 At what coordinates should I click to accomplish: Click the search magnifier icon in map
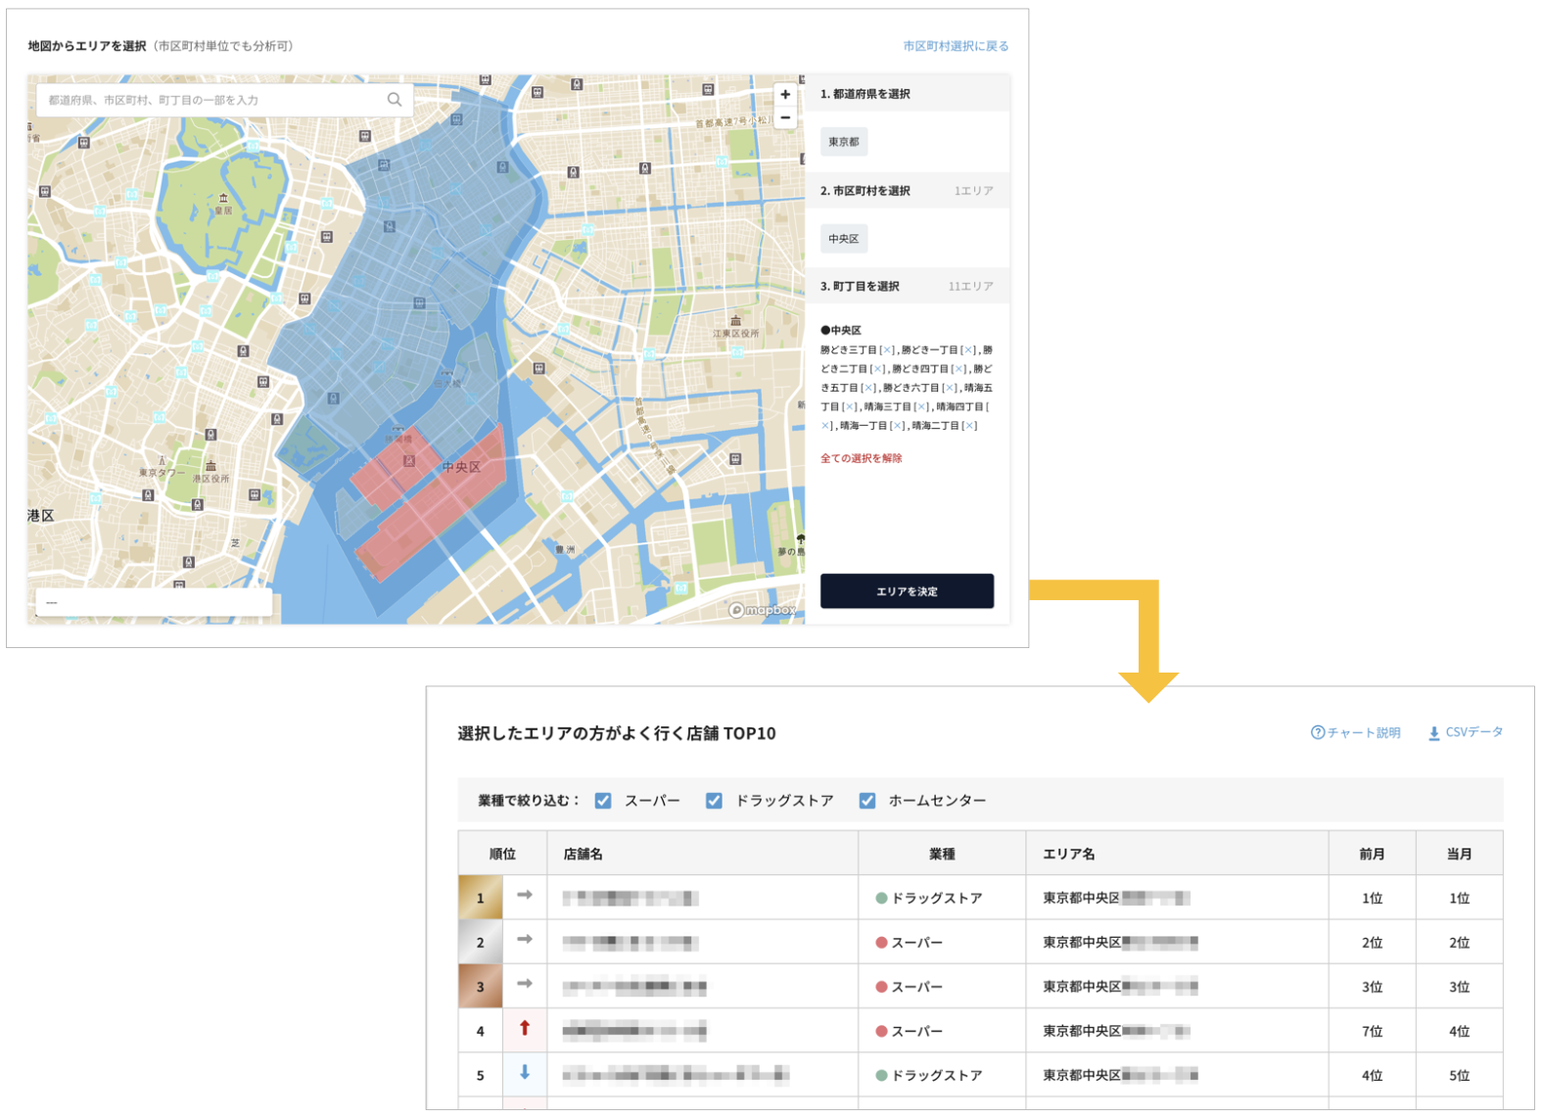click(x=395, y=100)
